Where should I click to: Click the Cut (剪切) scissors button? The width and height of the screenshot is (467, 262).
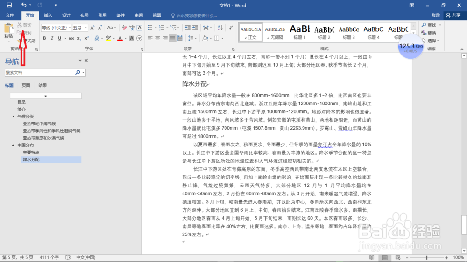point(24,25)
